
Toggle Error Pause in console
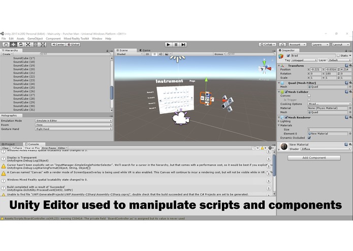[x=49, y=148]
